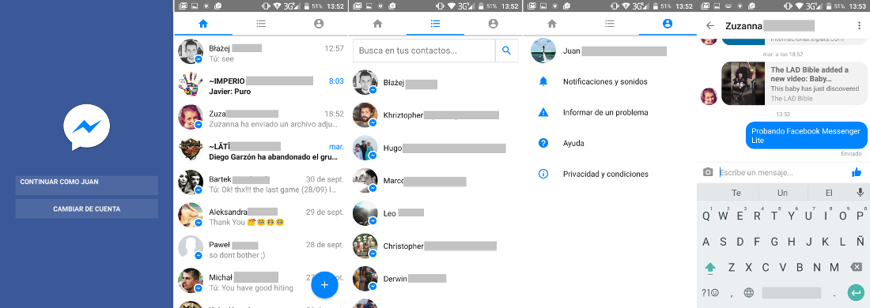870x308 pixels.
Task: Open Michał's conversation
Action: [261, 282]
